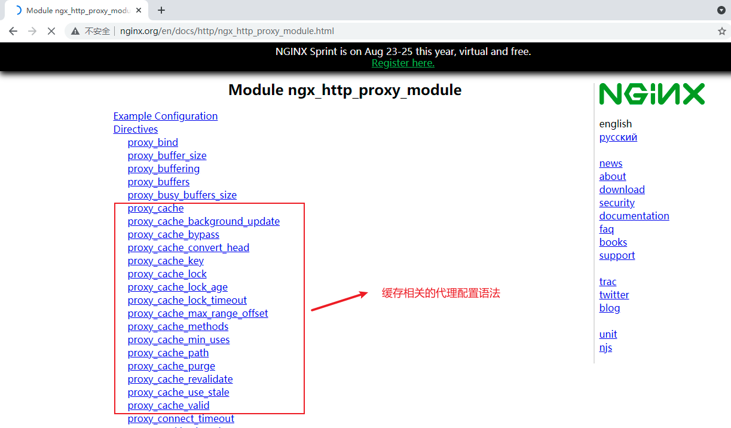
Task: Go to proxy_busy_buffers_size directive
Action: 182,195
